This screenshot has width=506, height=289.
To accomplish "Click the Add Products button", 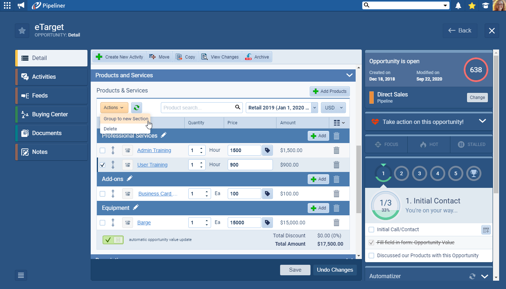I will [x=330, y=91].
